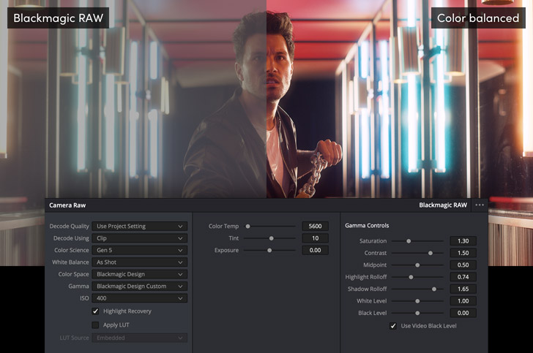Expand the Color Space dropdown
The height and width of the screenshot is (353, 533).
(140, 274)
